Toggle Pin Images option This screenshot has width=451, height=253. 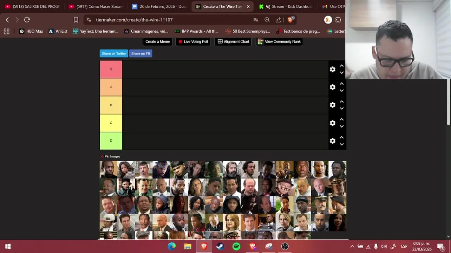(111, 156)
